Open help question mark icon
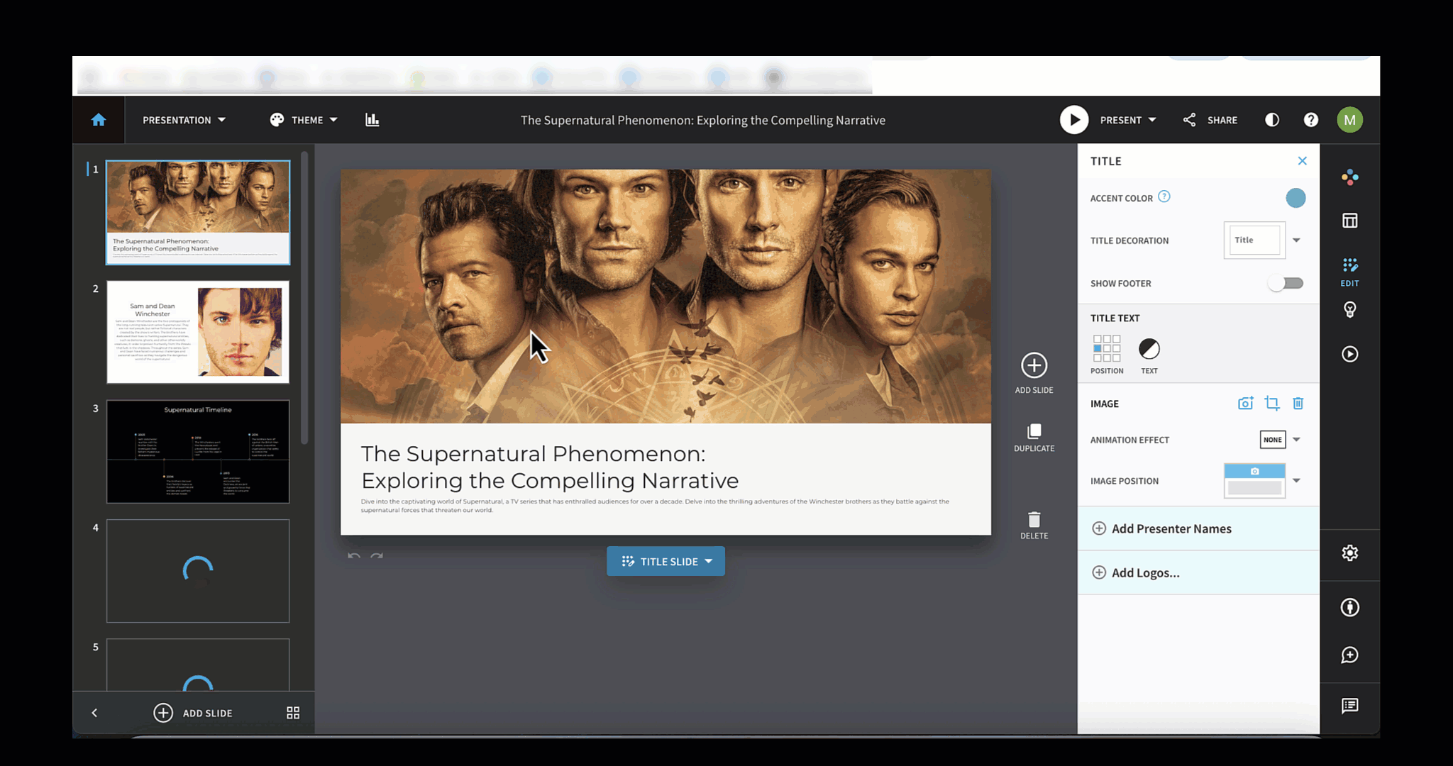The height and width of the screenshot is (766, 1453). click(1311, 120)
